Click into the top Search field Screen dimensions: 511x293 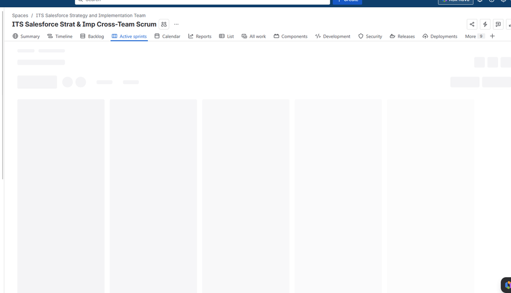coord(203,2)
